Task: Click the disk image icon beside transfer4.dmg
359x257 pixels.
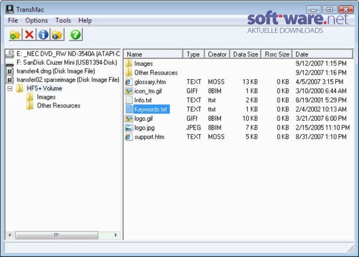Action: click(x=10, y=71)
